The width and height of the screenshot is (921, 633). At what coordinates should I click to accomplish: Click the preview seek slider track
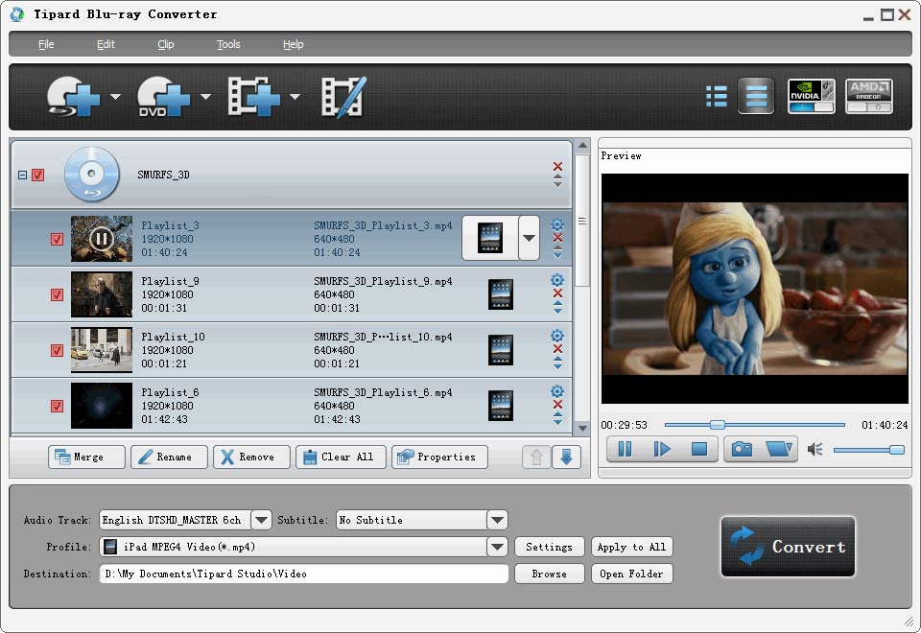(754, 425)
